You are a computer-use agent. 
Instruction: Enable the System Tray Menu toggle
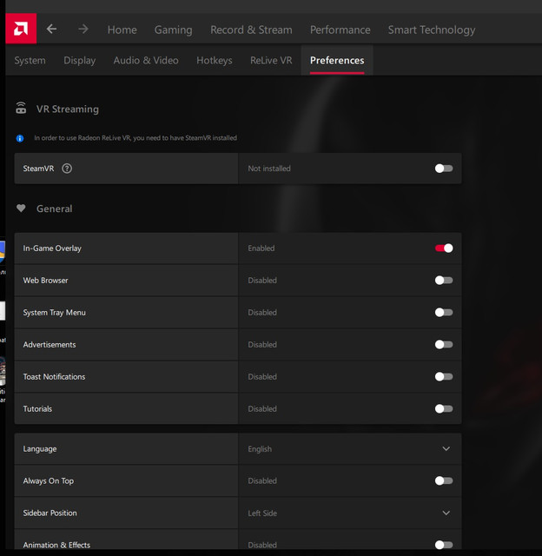coord(444,313)
